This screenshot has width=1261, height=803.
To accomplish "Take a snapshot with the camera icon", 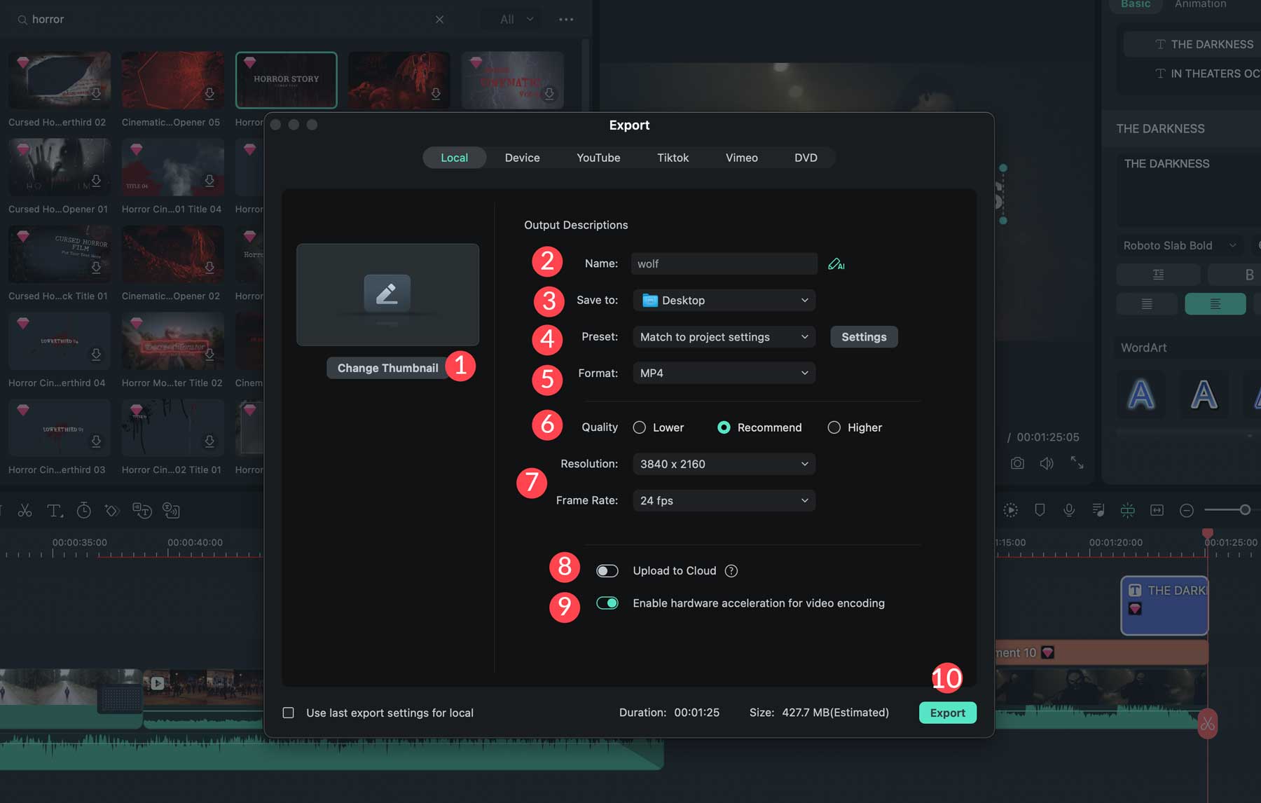I will [1017, 463].
